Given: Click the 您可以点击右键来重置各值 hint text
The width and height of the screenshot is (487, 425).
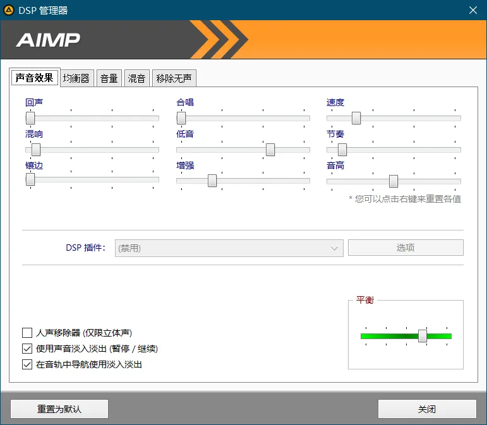Looking at the screenshot, I should [x=405, y=199].
